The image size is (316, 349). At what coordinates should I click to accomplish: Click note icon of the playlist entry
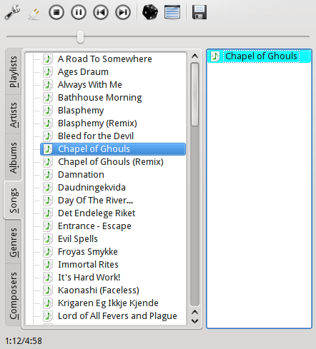click(x=215, y=56)
